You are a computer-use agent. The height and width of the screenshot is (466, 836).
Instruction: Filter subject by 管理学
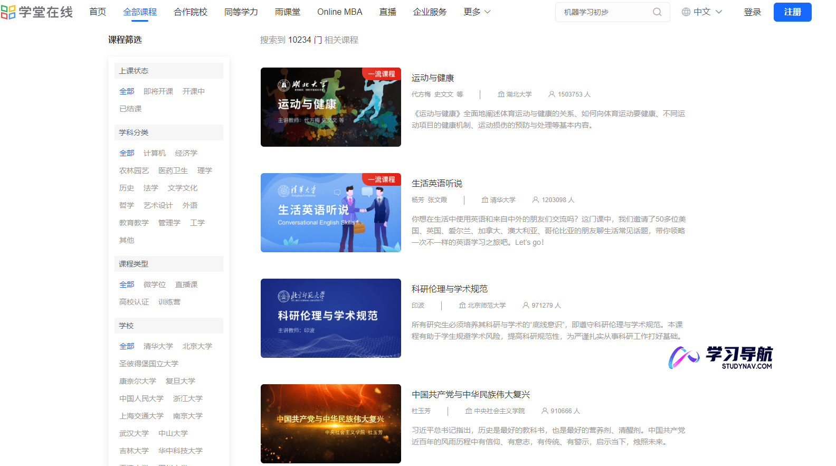tap(169, 223)
